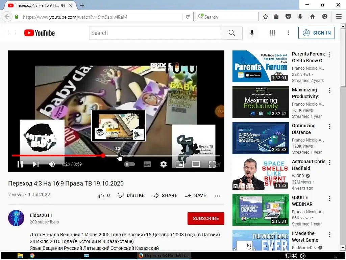346x260 pixels.
Task: Click the red playhead scrubber
Action: pos(103,156)
